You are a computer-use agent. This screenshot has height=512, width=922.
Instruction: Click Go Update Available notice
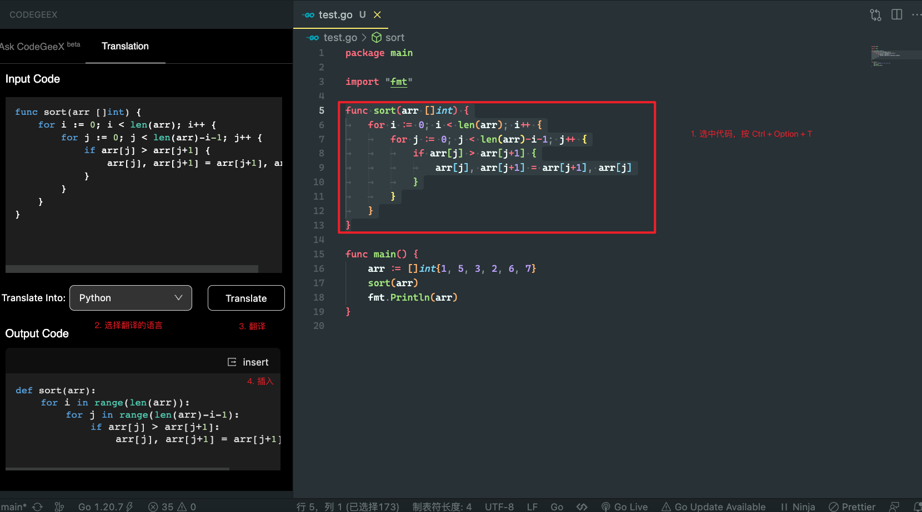[713, 506]
